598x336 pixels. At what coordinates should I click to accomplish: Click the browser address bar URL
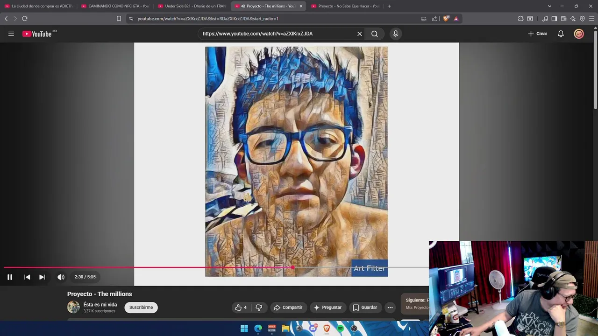208,19
